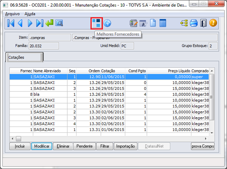This screenshot has width=227, height=169.
Task: Click the item description field .Compras - Projeto
Action: pos(145,38)
